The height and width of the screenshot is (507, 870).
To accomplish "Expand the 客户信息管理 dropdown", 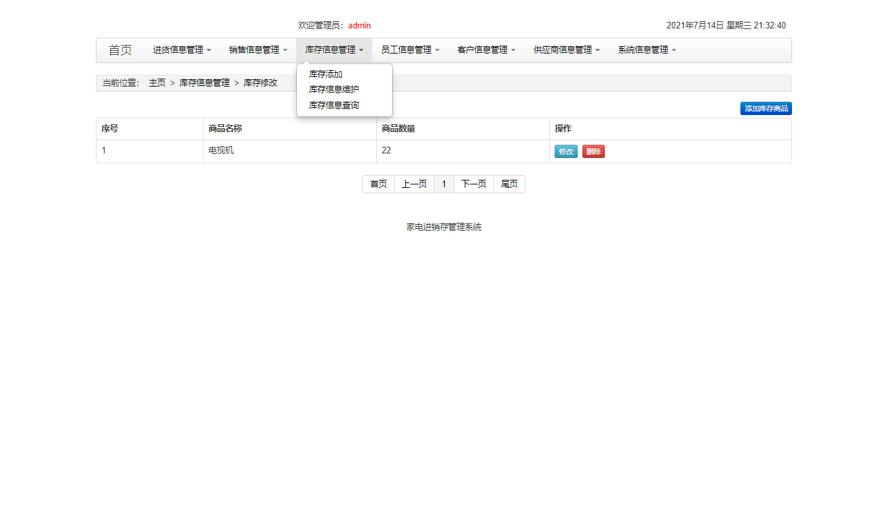I will click(x=485, y=50).
